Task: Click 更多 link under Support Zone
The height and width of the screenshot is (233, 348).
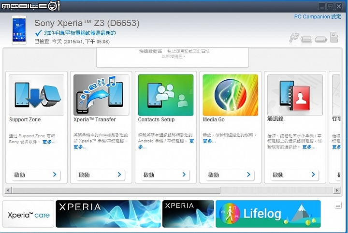Action: click(x=49, y=142)
